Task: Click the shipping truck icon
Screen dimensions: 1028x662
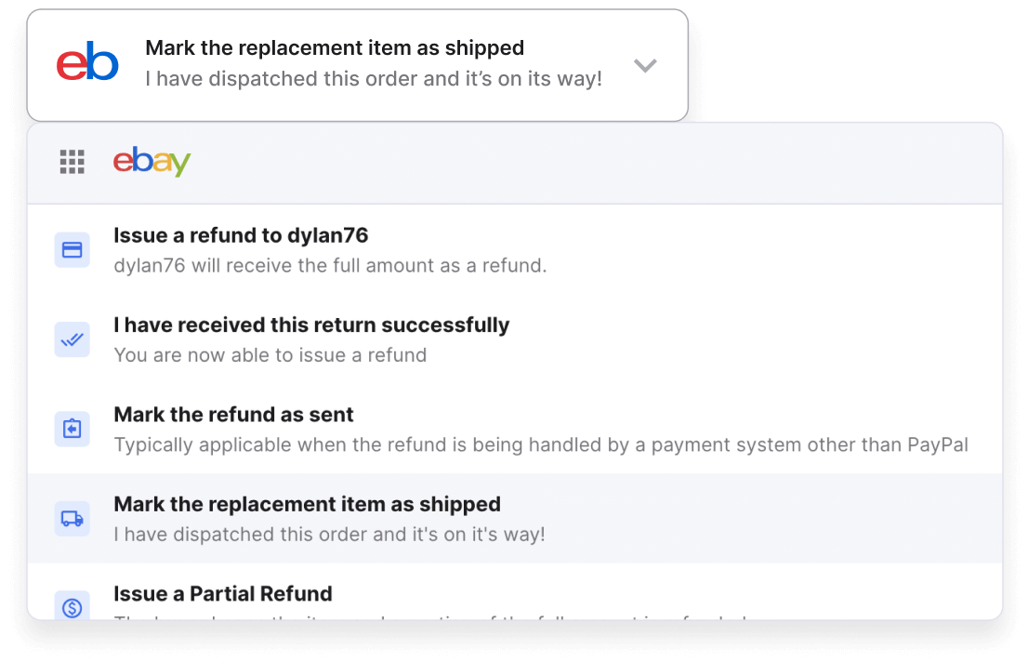Action: (72, 518)
